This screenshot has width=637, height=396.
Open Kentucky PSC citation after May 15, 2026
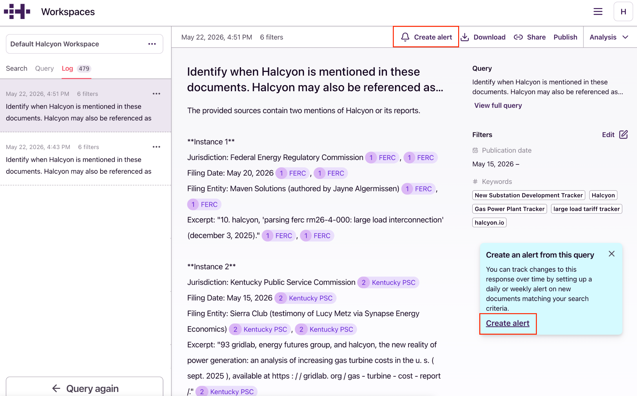coord(305,298)
